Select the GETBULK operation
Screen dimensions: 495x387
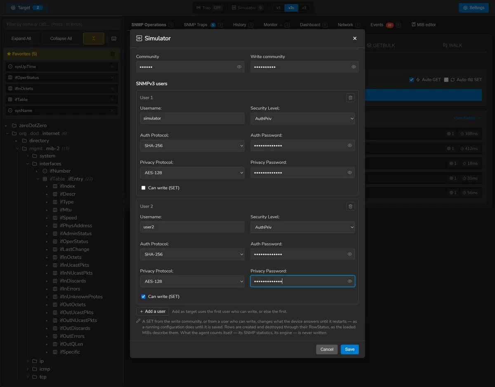[x=381, y=45]
